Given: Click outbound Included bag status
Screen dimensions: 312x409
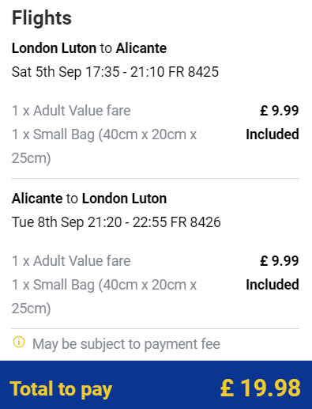Looking at the screenshot, I should pyautogui.click(x=273, y=134).
